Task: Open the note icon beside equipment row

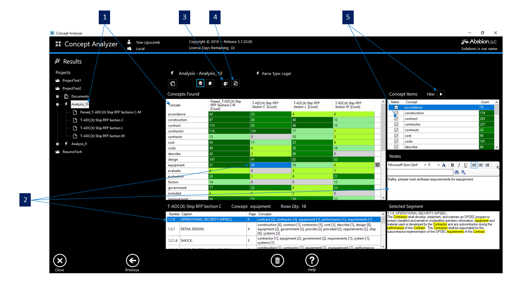Action: tap(377, 165)
